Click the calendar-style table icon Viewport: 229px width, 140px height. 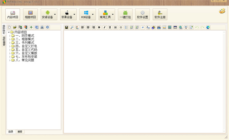[x=175, y=28]
